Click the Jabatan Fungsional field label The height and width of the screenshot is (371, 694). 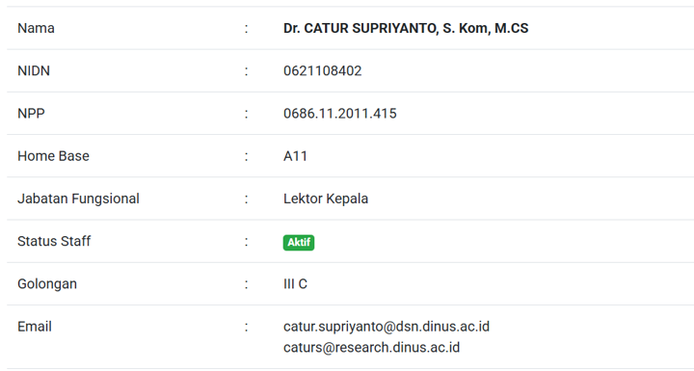(78, 199)
